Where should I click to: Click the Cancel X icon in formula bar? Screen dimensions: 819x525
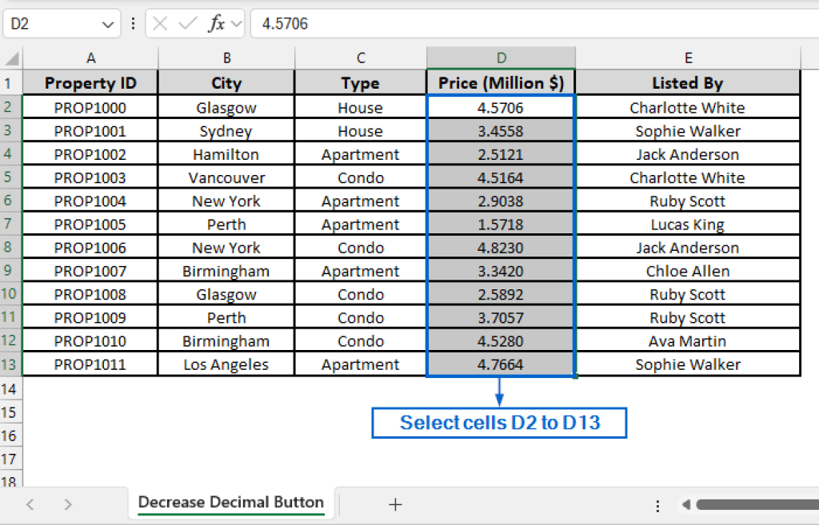pyautogui.click(x=160, y=24)
